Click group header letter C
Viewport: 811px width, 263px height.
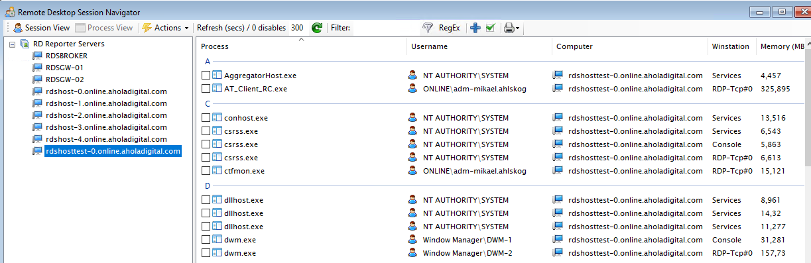coord(208,104)
